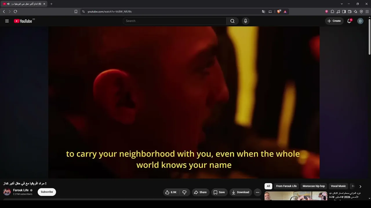The width and height of the screenshot is (371, 208).
Task: Open the Farouk Life channel name link
Action: click(21, 190)
